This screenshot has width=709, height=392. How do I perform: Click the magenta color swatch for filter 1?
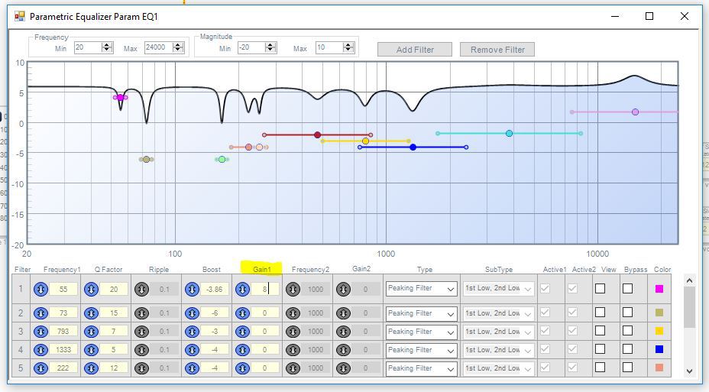point(659,289)
